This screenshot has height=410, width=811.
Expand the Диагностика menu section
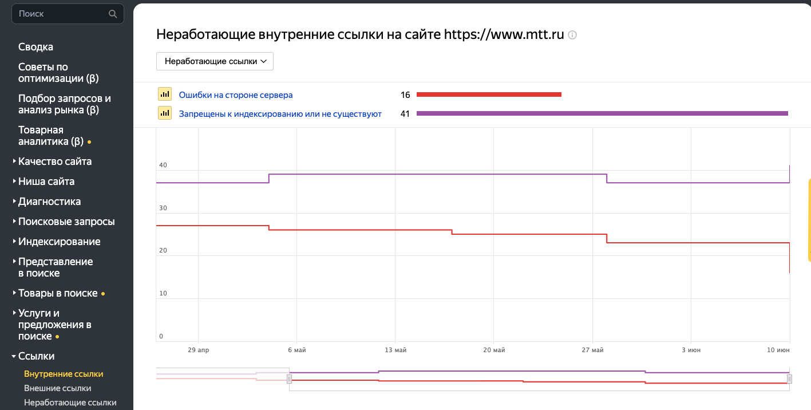(x=49, y=202)
